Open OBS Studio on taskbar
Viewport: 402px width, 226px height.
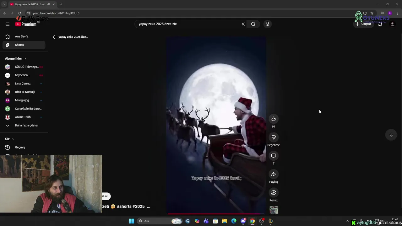tap(262, 221)
